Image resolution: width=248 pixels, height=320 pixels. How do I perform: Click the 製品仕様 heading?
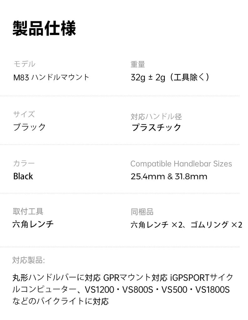tap(44, 28)
